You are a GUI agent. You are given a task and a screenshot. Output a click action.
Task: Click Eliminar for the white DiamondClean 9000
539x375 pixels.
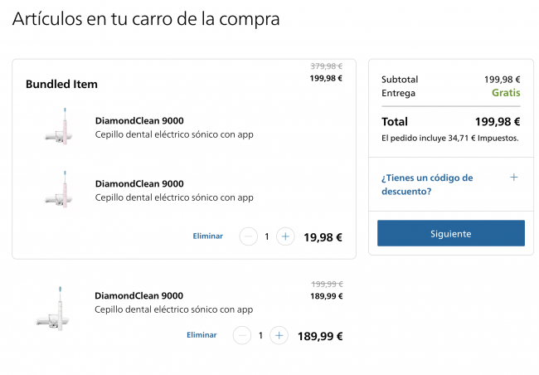pos(202,334)
